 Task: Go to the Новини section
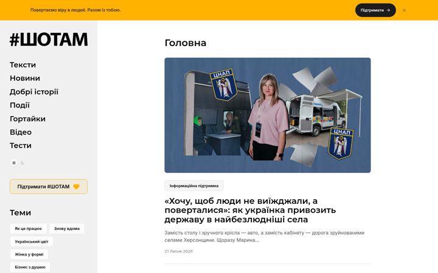(25, 78)
